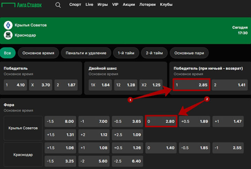The image size is (251, 169).
Task: Select draw X odds 3.70
Action: (x=40, y=85)
